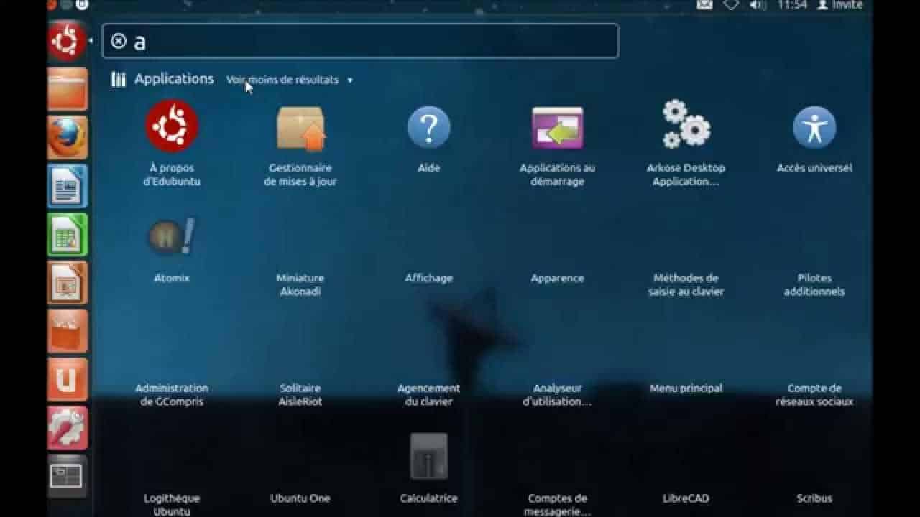This screenshot has height=517, width=920.
Task: Open Apparence settings entry
Action: pos(558,278)
